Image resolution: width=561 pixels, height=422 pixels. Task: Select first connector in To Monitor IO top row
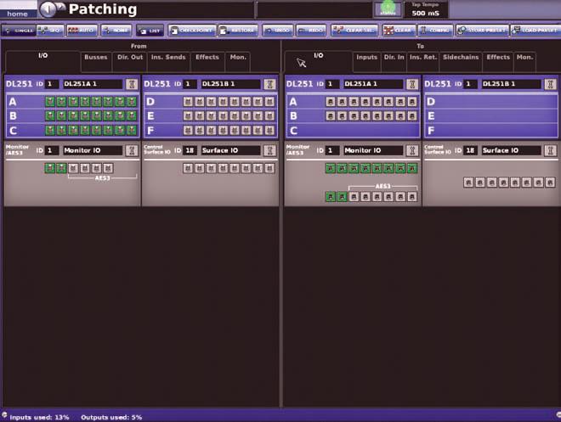click(331, 168)
